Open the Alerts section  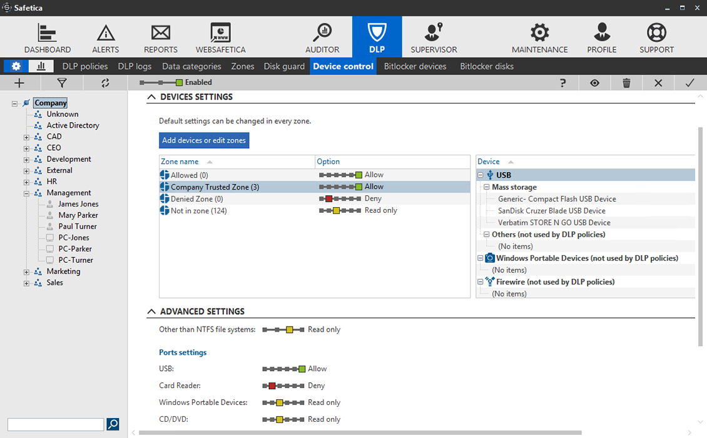click(x=106, y=38)
